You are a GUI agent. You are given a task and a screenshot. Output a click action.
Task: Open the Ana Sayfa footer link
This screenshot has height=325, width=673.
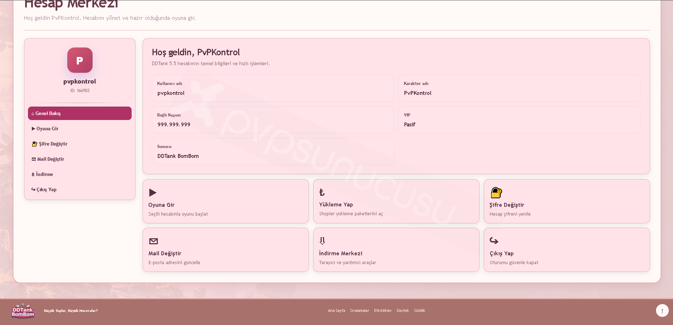pyautogui.click(x=336, y=310)
